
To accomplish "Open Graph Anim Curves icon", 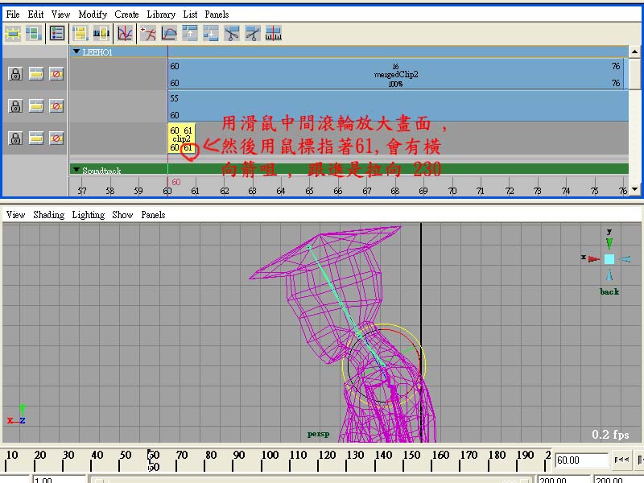I will coord(125,33).
